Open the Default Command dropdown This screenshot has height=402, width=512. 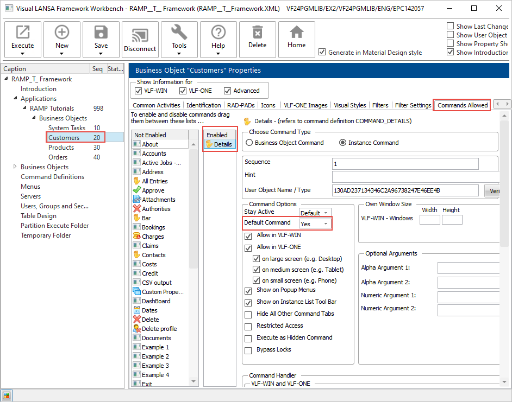point(315,224)
